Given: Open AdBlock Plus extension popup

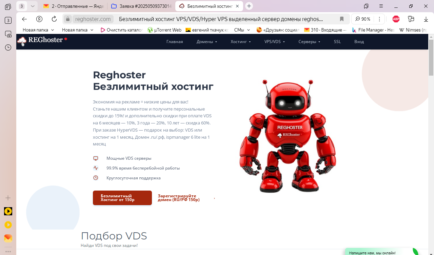Looking at the screenshot, I should [396, 19].
